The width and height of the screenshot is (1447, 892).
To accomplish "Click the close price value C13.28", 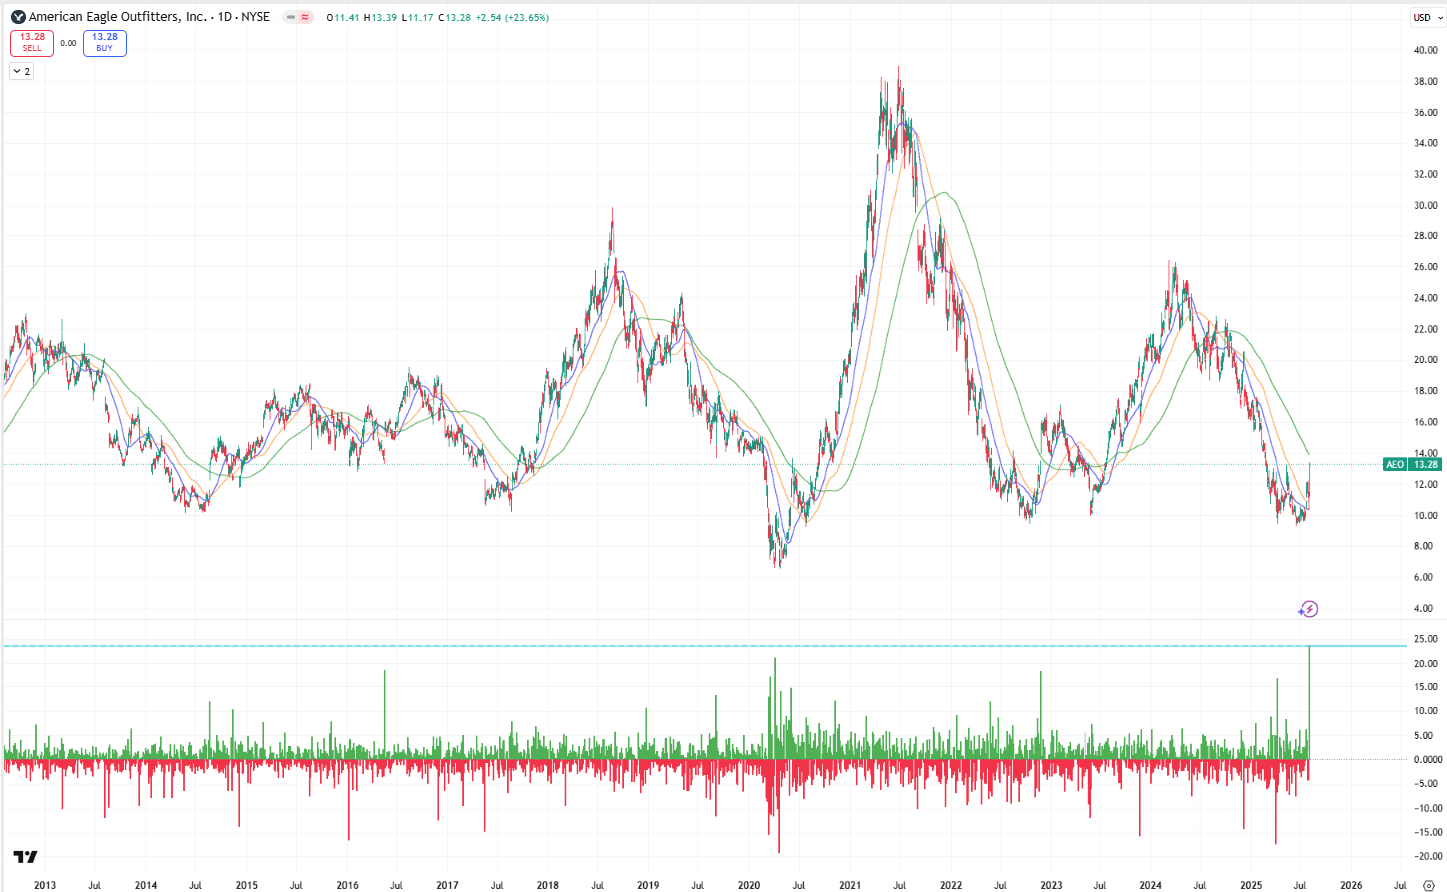I will pos(454,18).
